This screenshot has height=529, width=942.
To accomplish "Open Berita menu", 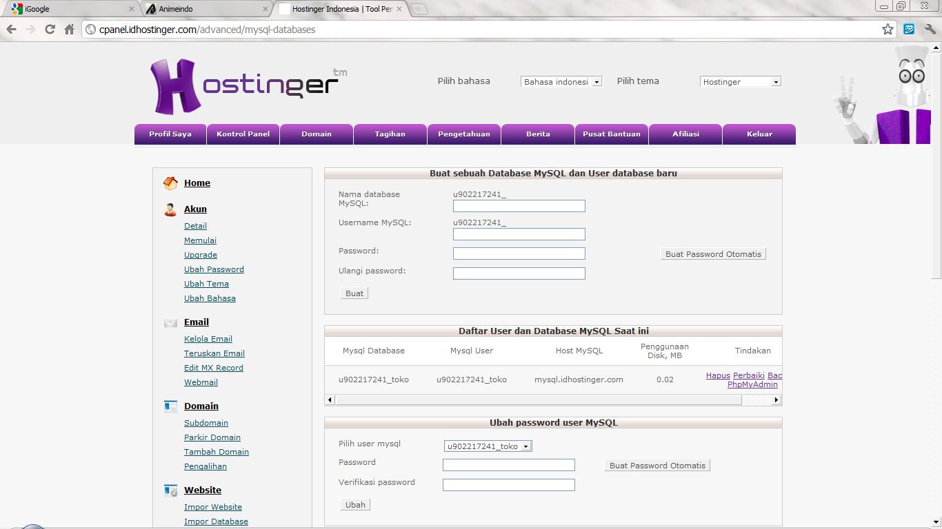I will [538, 134].
